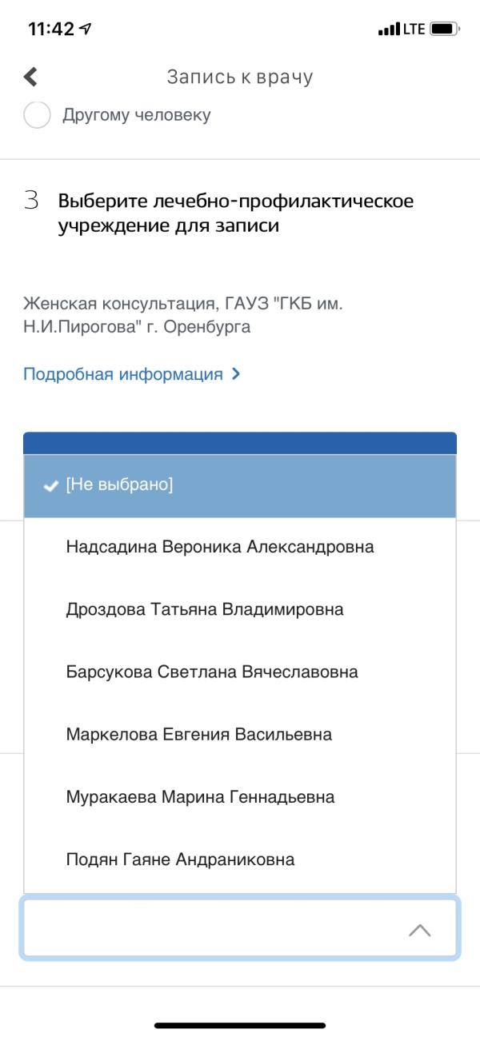Collapse the dropdown using the up chevron
Viewport: 480px width, 1037px height.
(420, 930)
